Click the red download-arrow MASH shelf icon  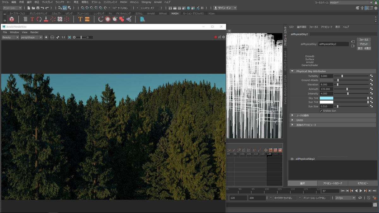46,19
